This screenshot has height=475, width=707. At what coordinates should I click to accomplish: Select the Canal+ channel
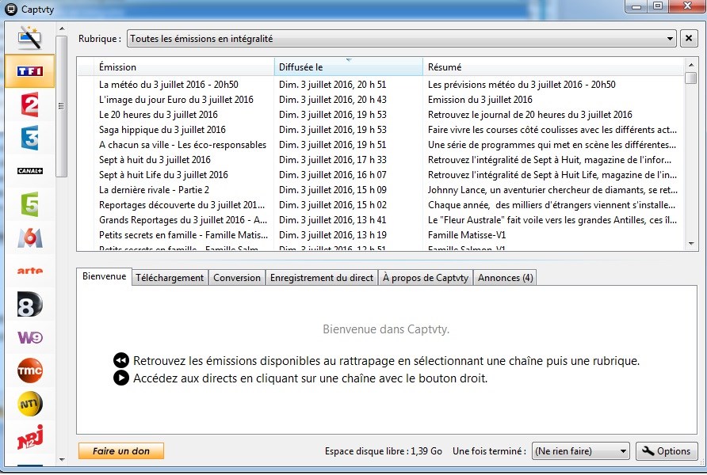tap(30, 171)
